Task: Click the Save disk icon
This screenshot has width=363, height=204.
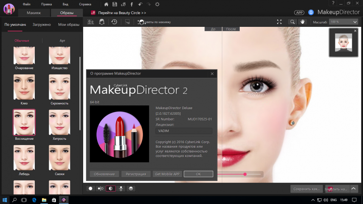Action: coord(115,4)
